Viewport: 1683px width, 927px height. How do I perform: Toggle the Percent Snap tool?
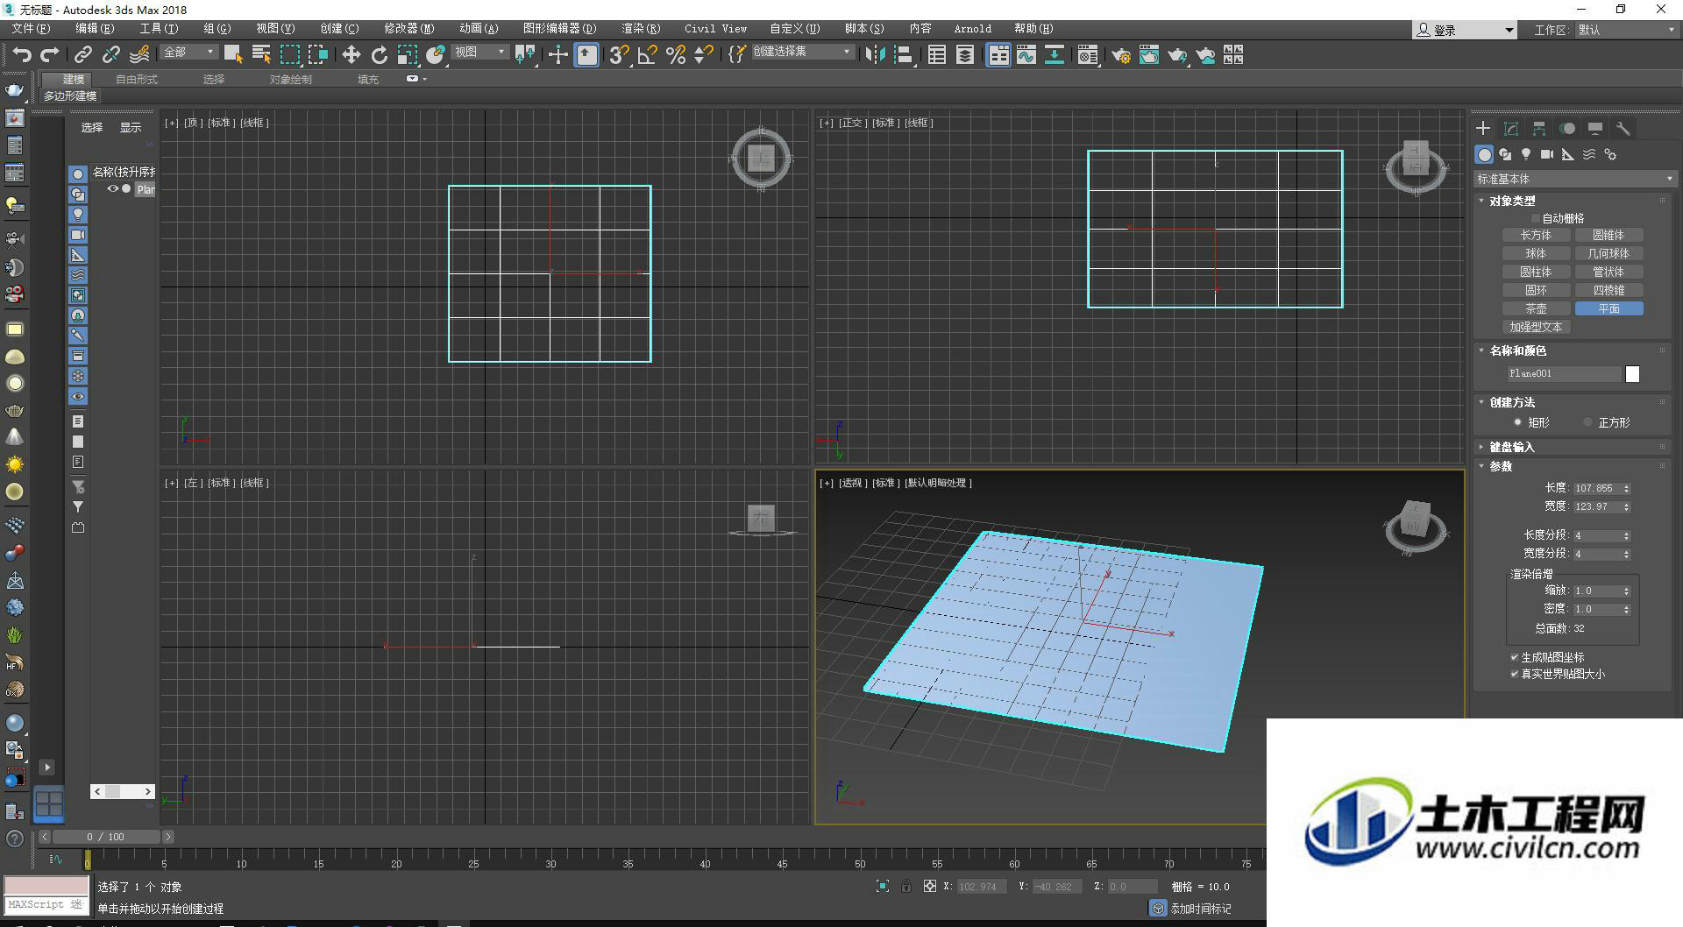click(x=676, y=55)
